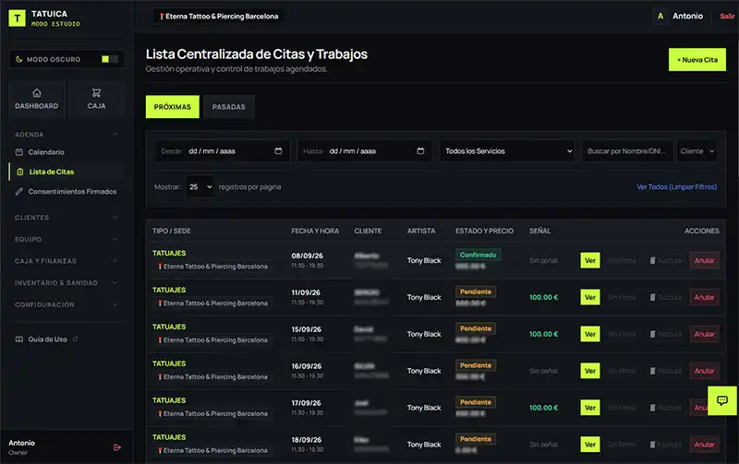Open the Hasta date picker calendar icon
The image size is (739, 464).
click(420, 150)
